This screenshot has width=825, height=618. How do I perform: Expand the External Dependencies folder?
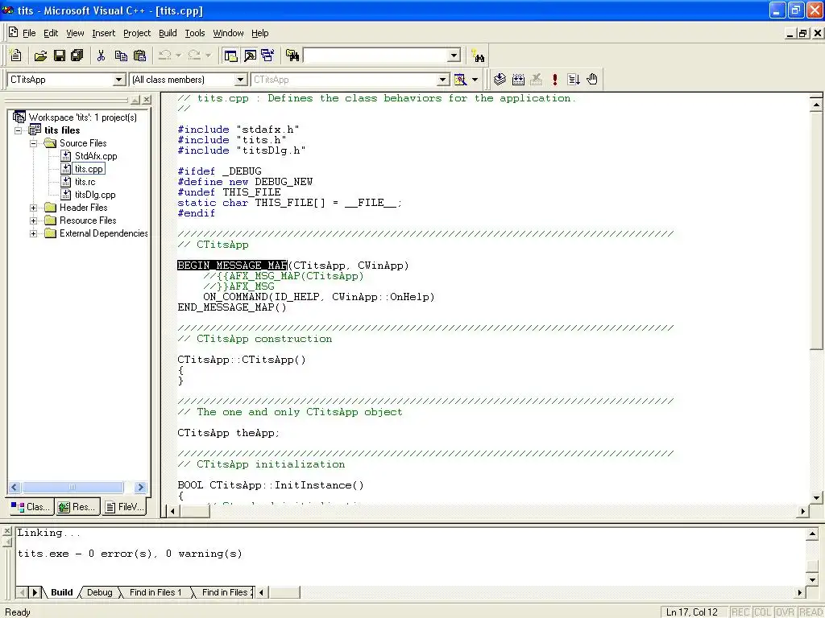33,233
